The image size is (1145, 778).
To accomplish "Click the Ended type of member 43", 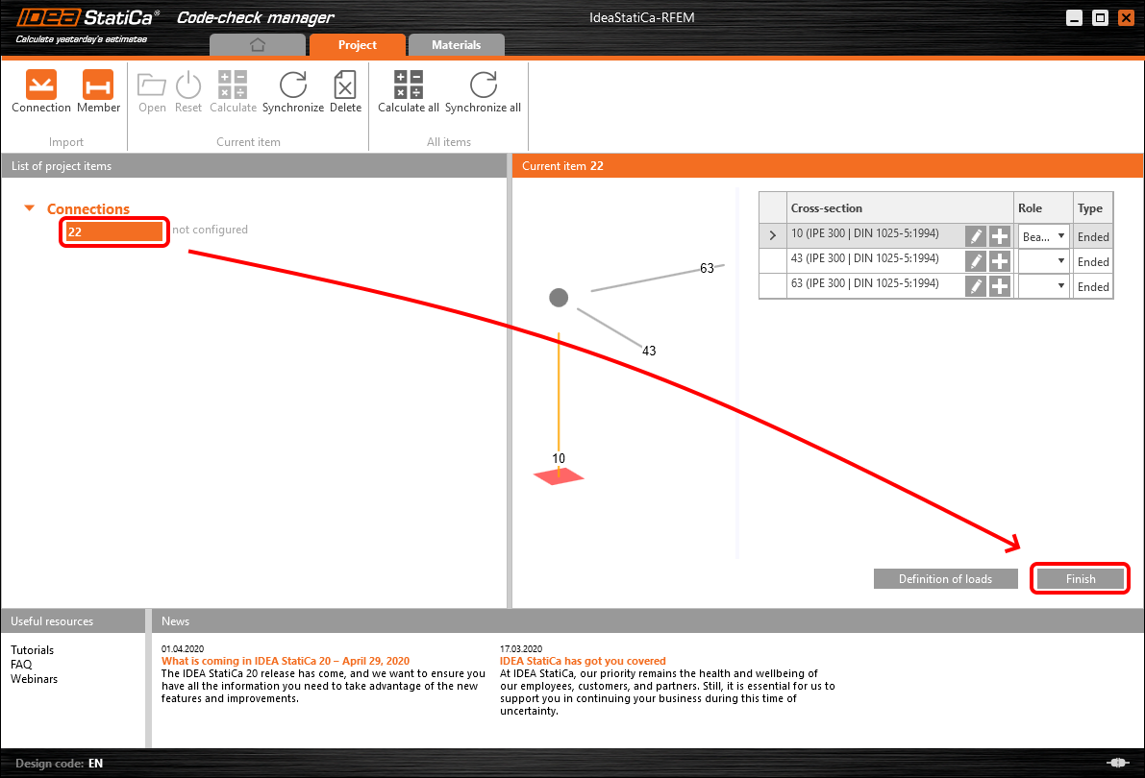I will 1093,261.
